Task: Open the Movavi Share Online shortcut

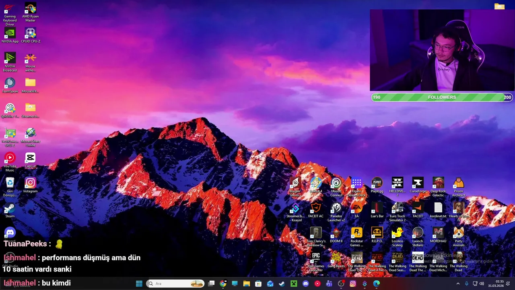Action: pos(30,137)
